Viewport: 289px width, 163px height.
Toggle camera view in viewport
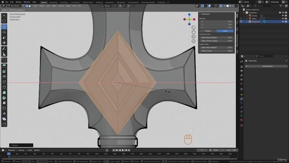coord(193,37)
